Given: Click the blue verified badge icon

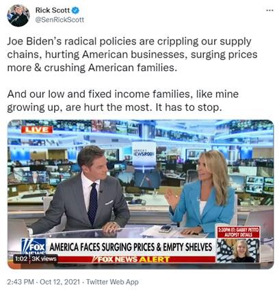Looking at the screenshot, I should point(76,10).
